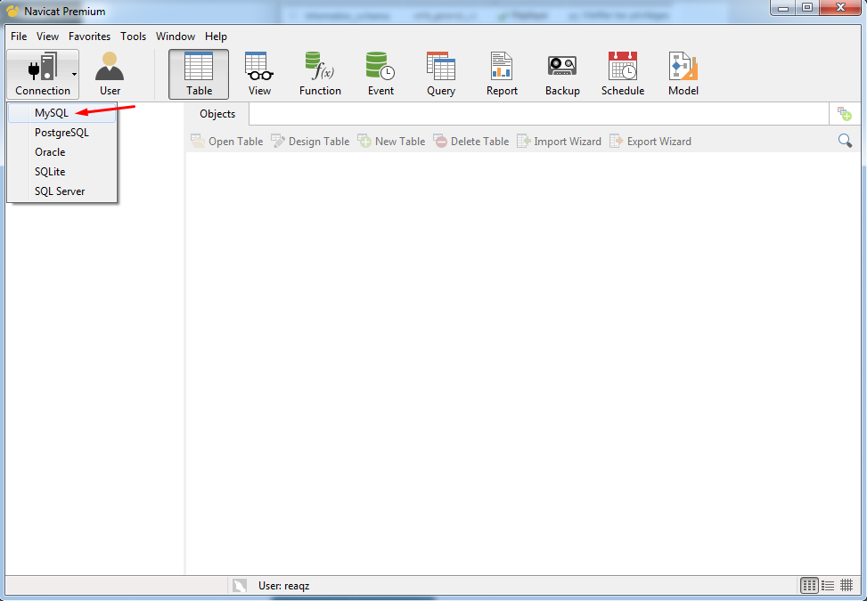Click the Delete Table button
Image resolution: width=867 pixels, height=601 pixels.
tap(471, 142)
